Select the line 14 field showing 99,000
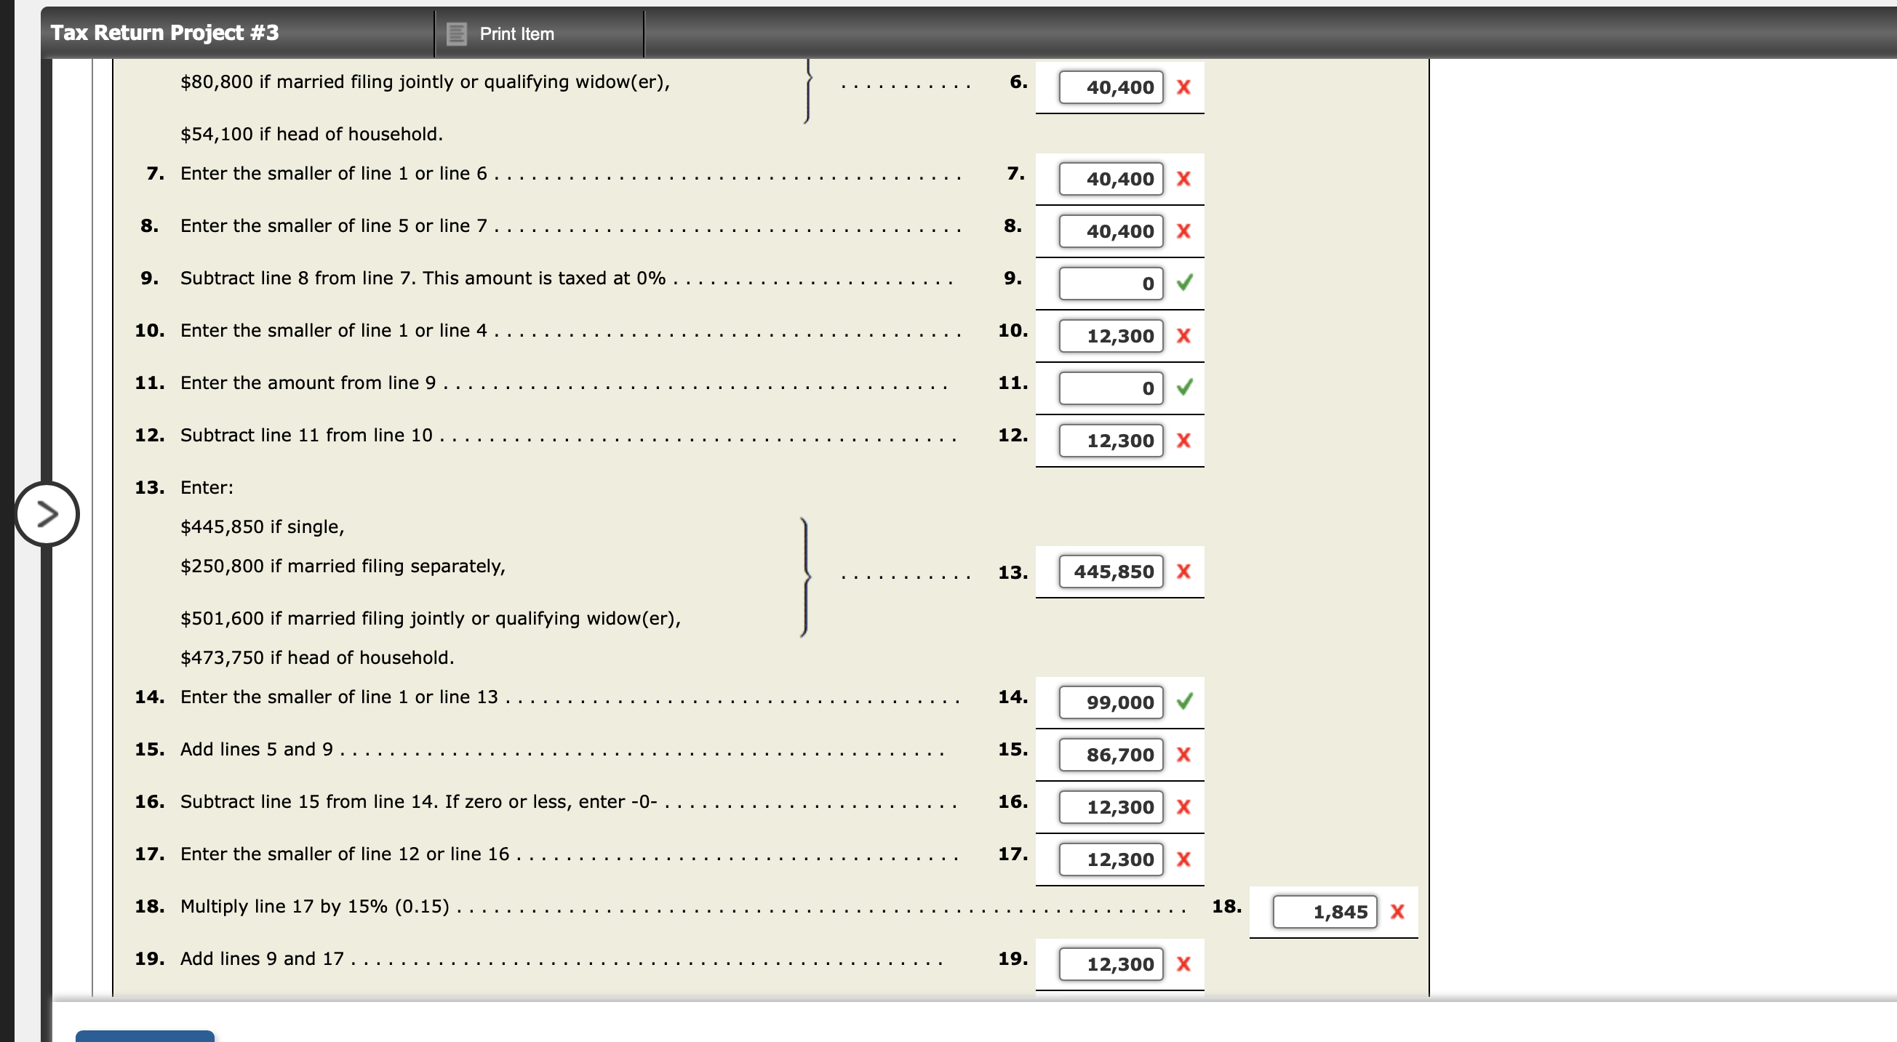This screenshot has width=1897, height=1042. [1112, 702]
